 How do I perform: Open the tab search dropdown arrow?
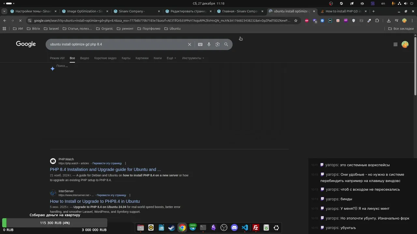tap(4, 11)
